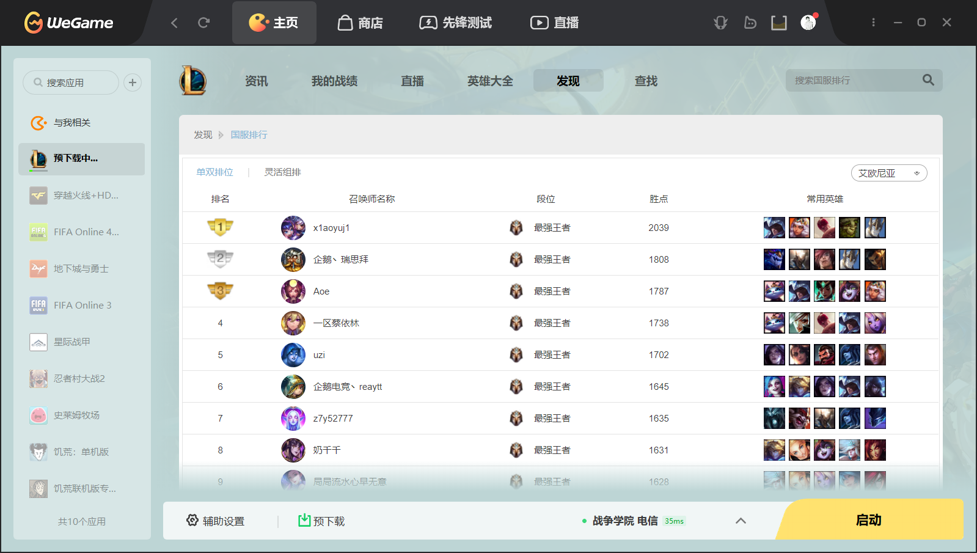Click the avatar of 一区蔡依林

click(293, 323)
